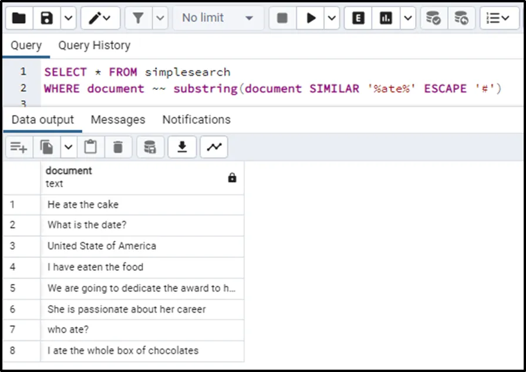Click the Add row icon
Screen dimensions: 526x372
[19, 147]
